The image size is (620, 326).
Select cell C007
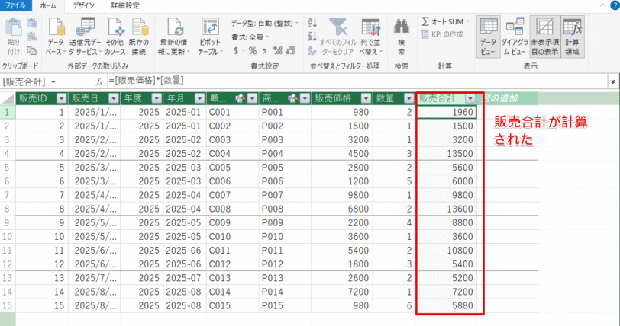232,195
